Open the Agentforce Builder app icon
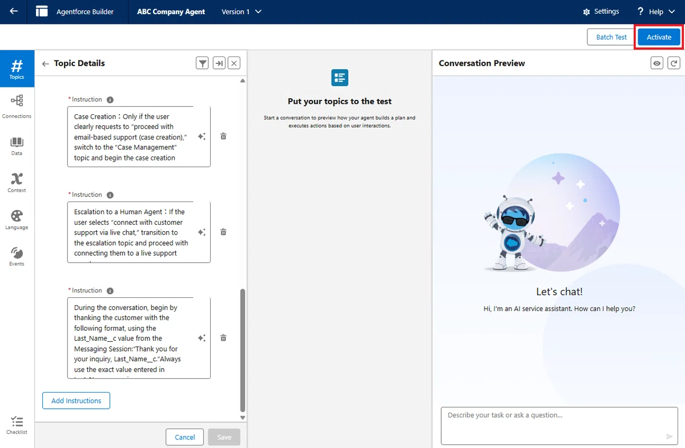 (42, 11)
